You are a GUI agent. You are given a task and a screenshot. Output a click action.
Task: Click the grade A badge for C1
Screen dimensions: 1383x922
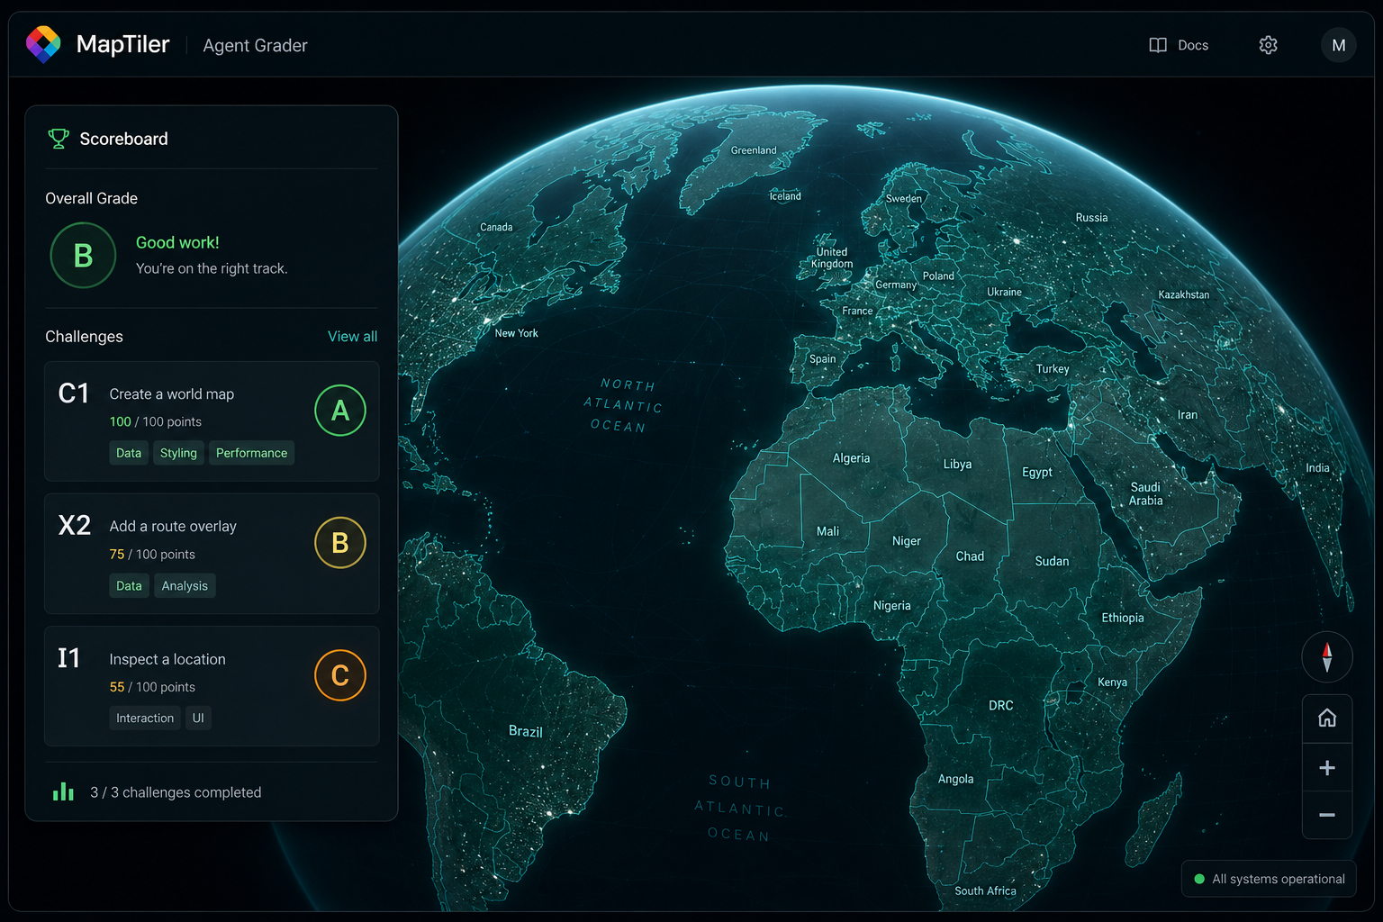click(340, 411)
